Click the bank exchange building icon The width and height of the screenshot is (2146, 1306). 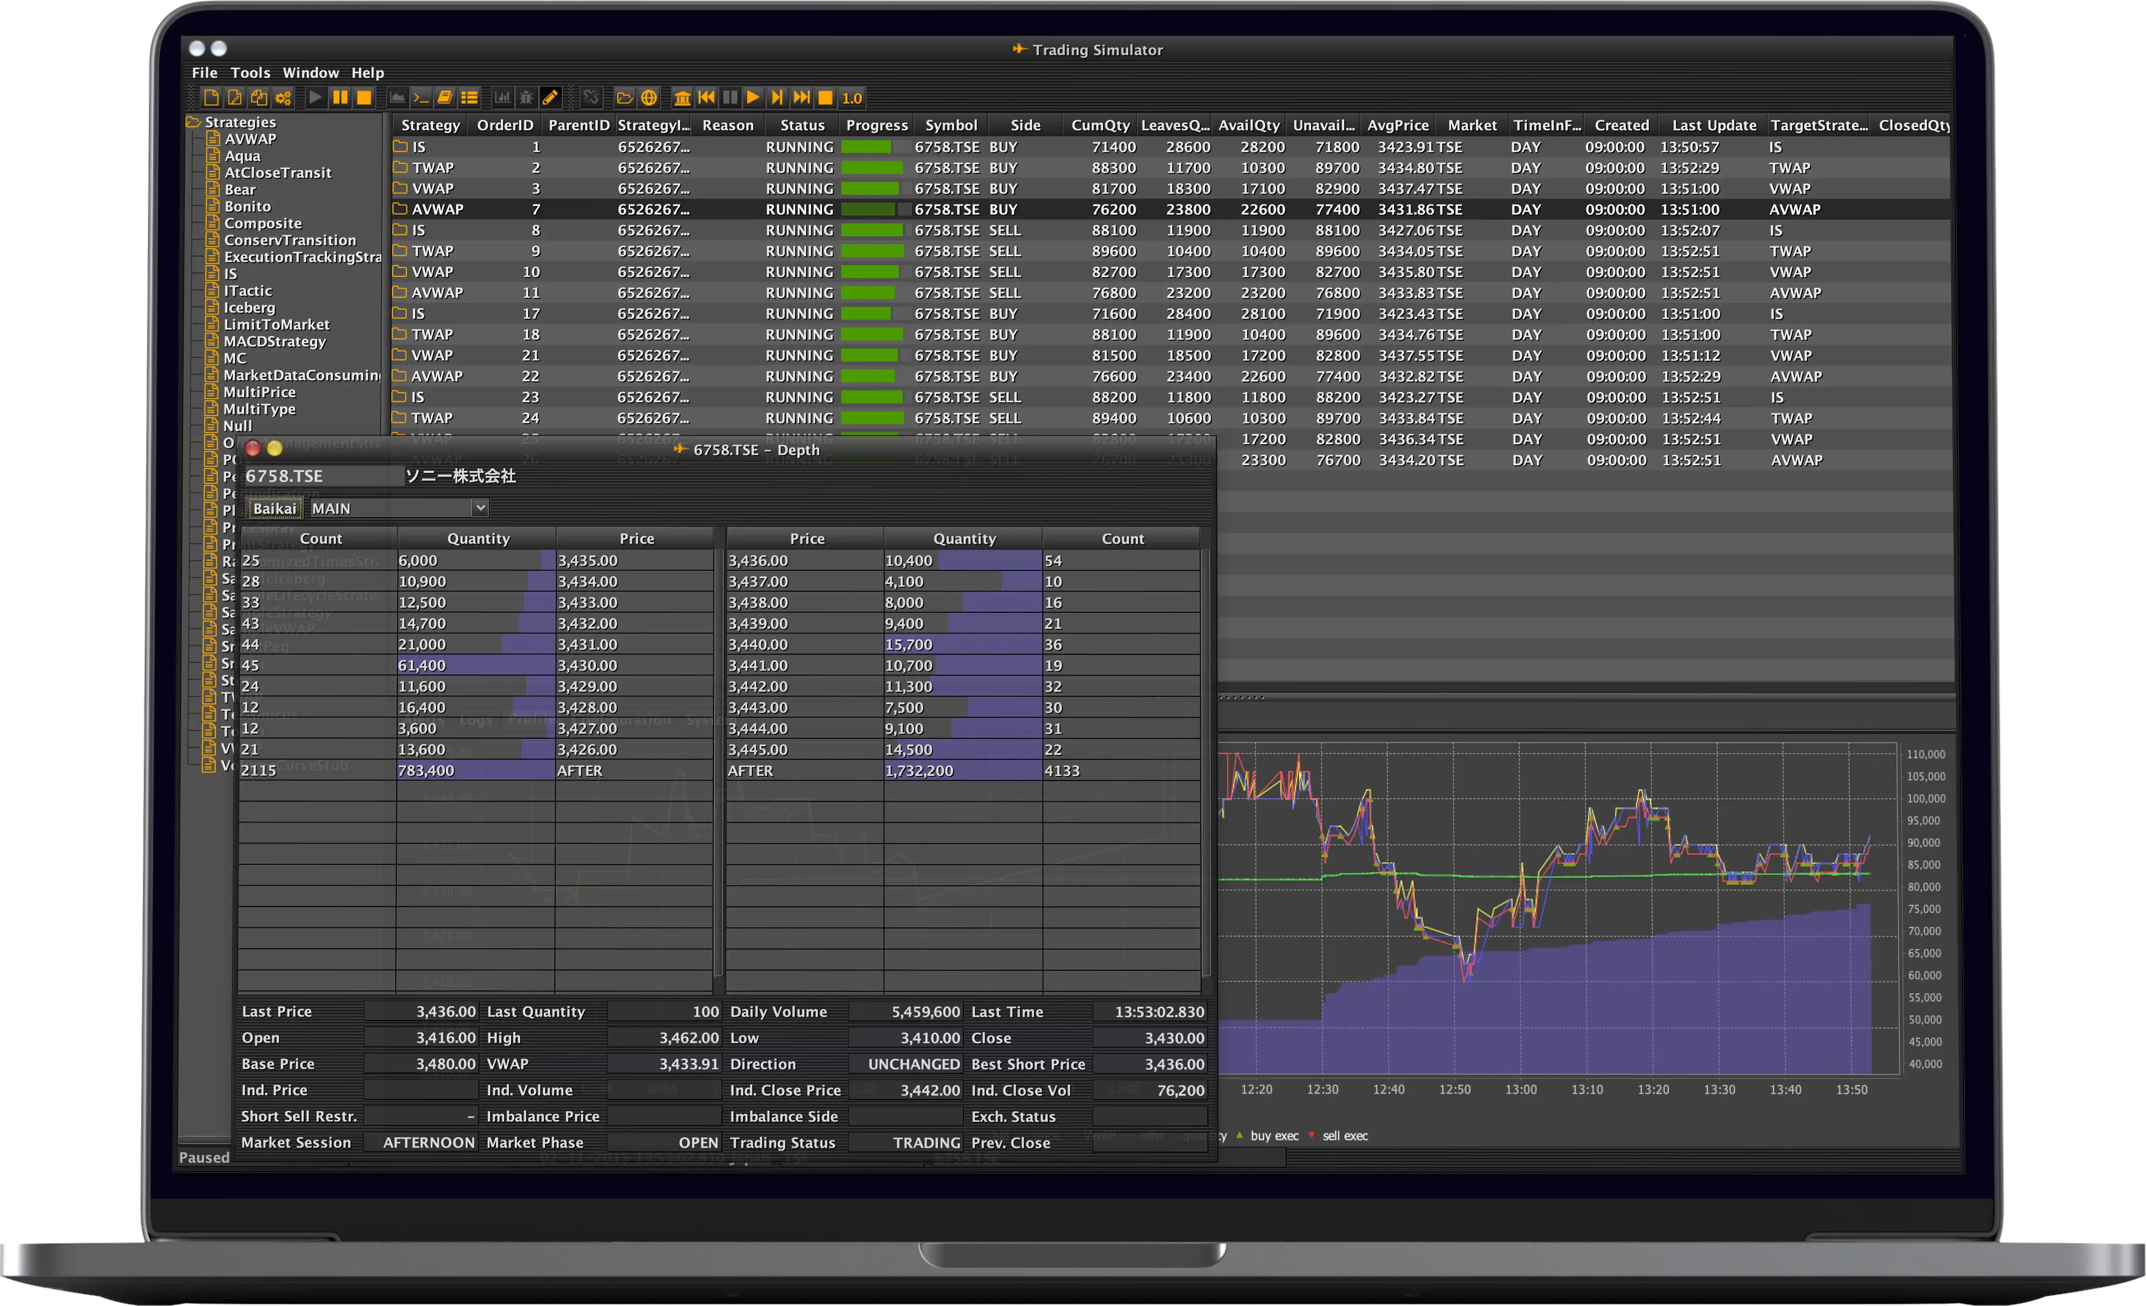coord(683,98)
